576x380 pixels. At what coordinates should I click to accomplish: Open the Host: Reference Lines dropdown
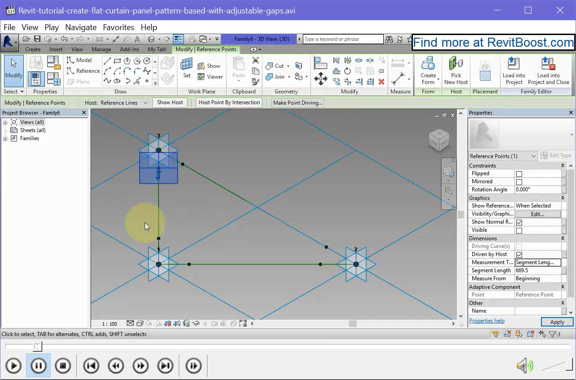point(145,102)
